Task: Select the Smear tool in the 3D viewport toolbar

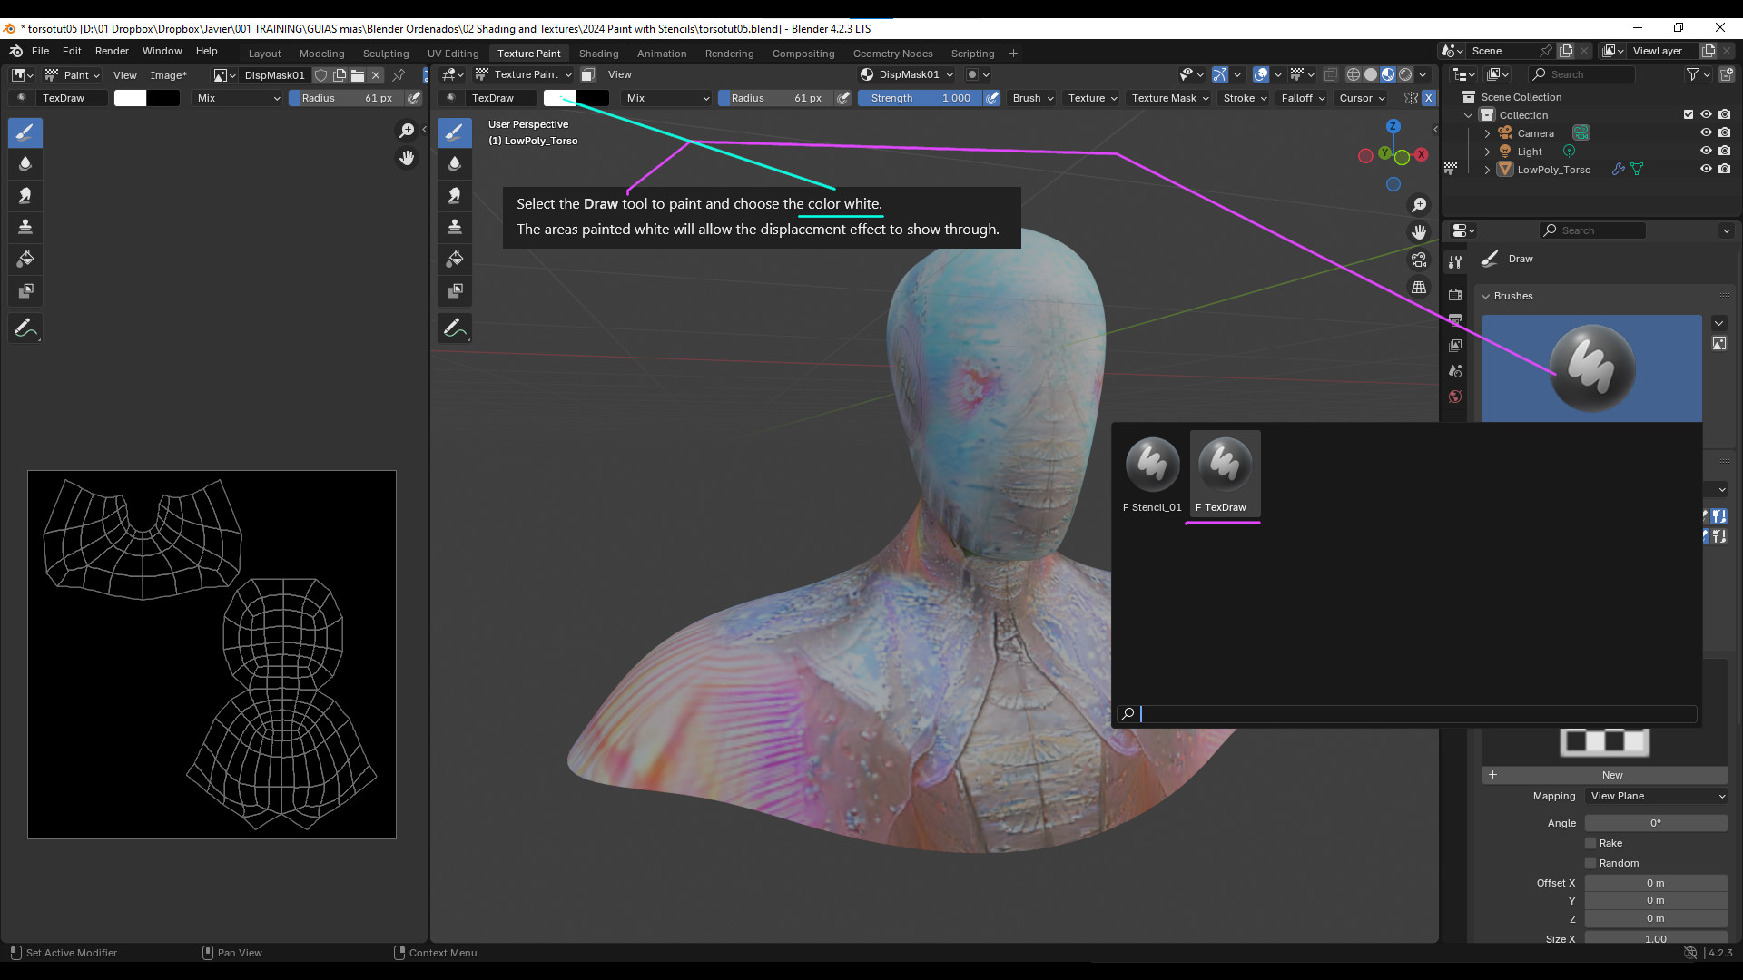Action: tap(455, 196)
